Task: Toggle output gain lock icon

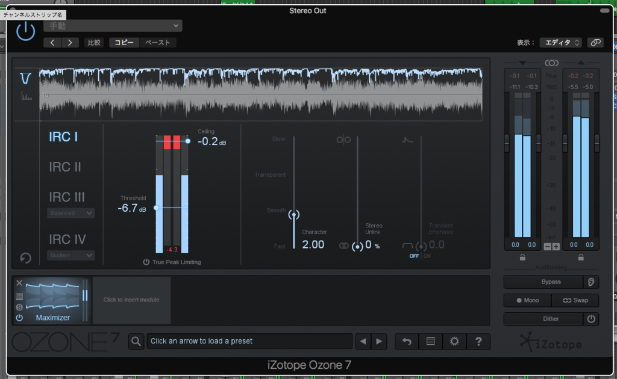Action: click(x=581, y=257)
